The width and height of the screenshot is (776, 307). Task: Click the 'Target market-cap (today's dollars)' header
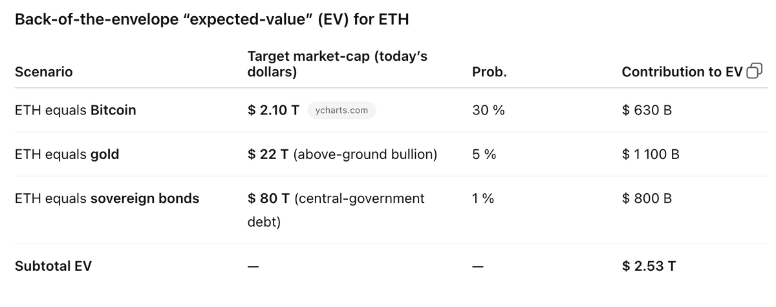click(x=338, y=65)
